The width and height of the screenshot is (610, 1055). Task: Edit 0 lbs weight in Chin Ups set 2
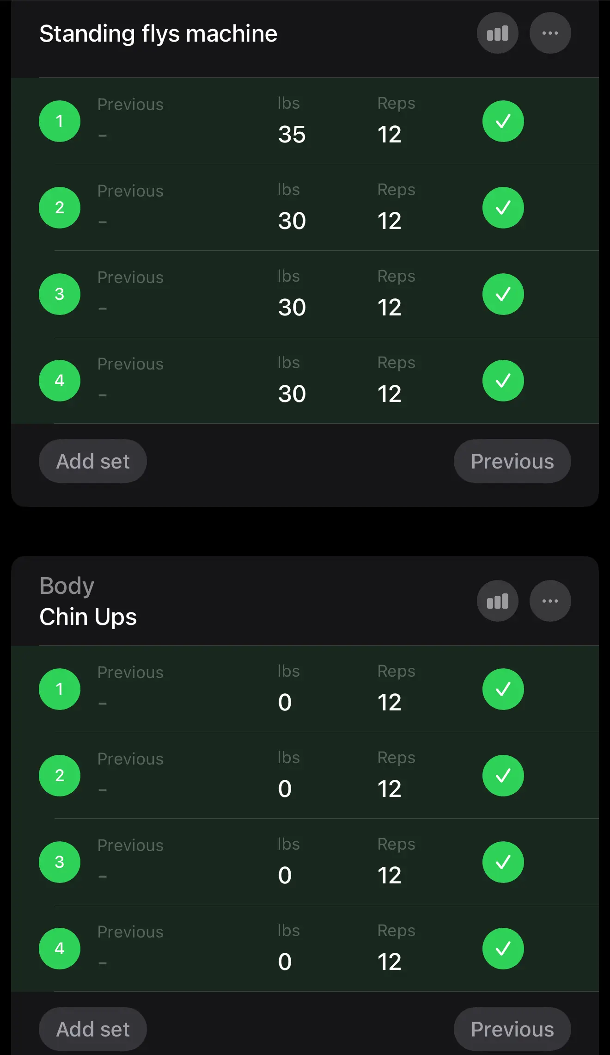(285, 789)
